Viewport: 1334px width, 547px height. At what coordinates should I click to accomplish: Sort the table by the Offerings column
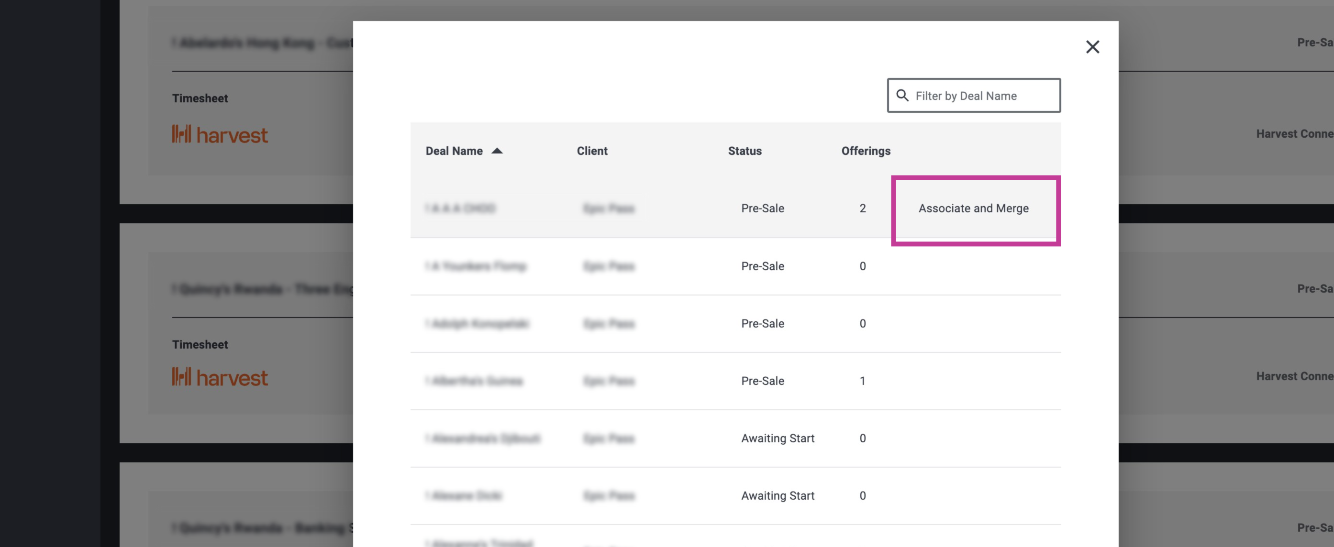[x=866, y=151]
